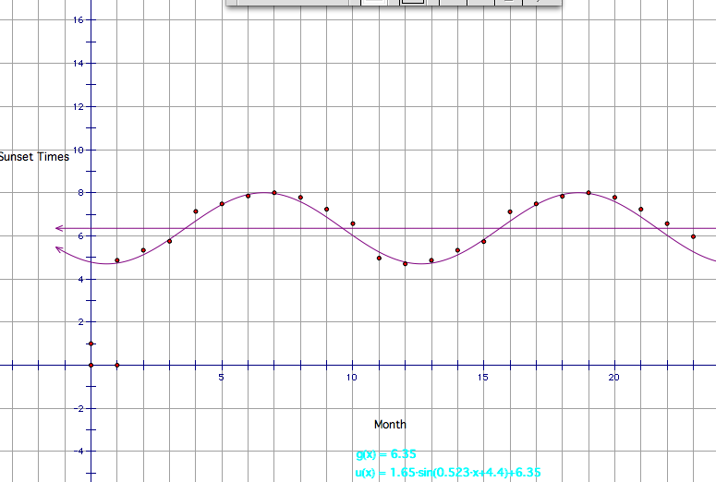Image resolution: width=716 pixels, height=482 pixels.
Task: Click the left arrowhead of the sine curve
Action: [60, 247]
